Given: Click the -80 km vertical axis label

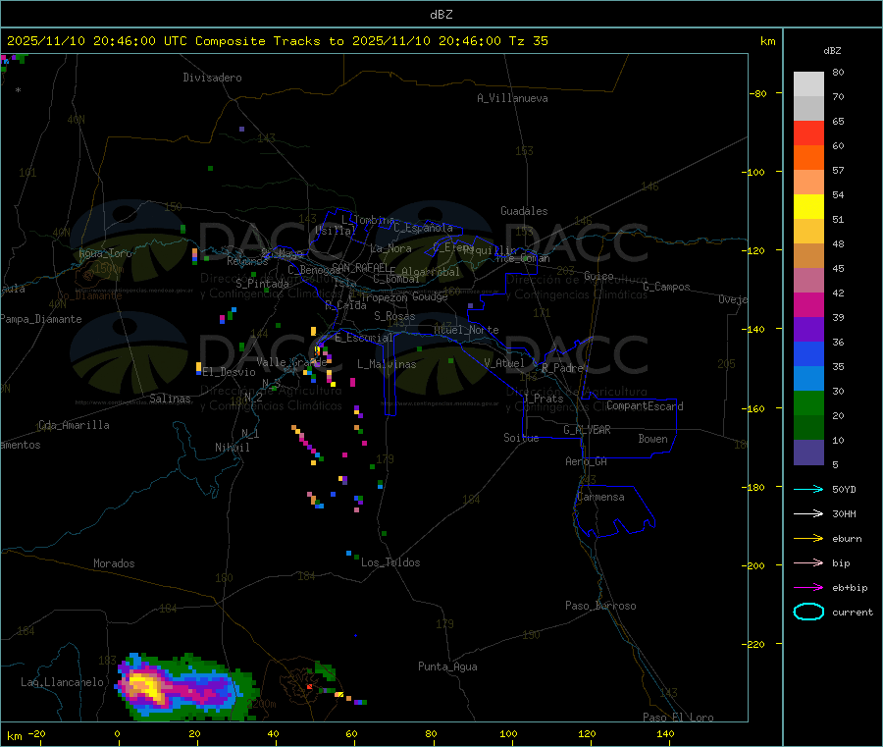Looking at the screenshot, I should 758,93.
